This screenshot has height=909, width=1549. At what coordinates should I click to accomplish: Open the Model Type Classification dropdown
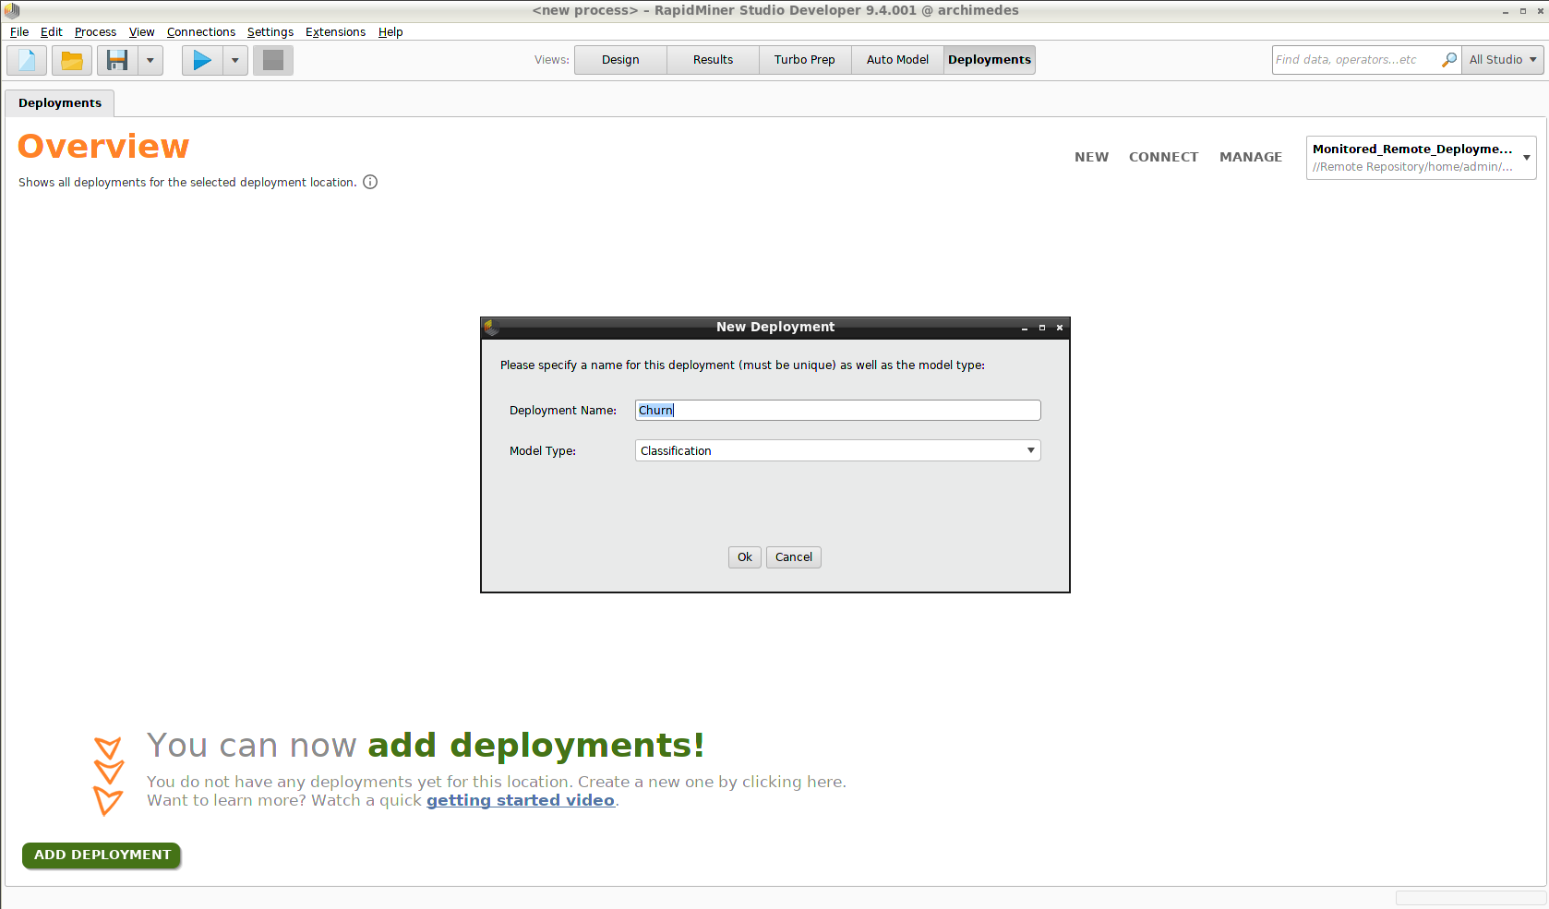838,450
